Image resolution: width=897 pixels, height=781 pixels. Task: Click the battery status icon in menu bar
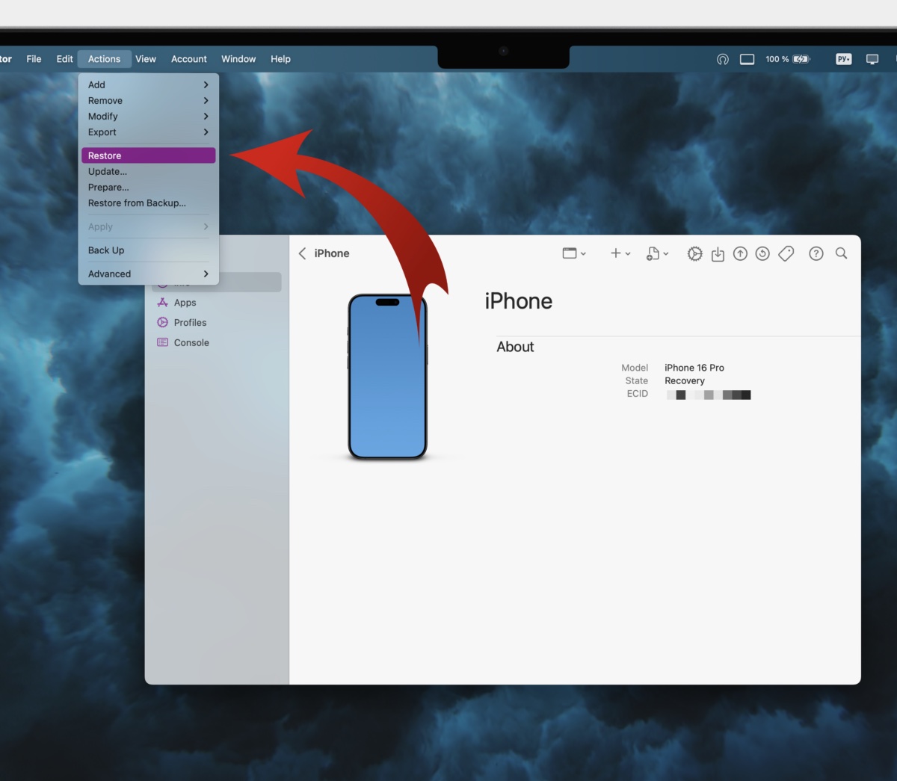[x=801, y=59]
